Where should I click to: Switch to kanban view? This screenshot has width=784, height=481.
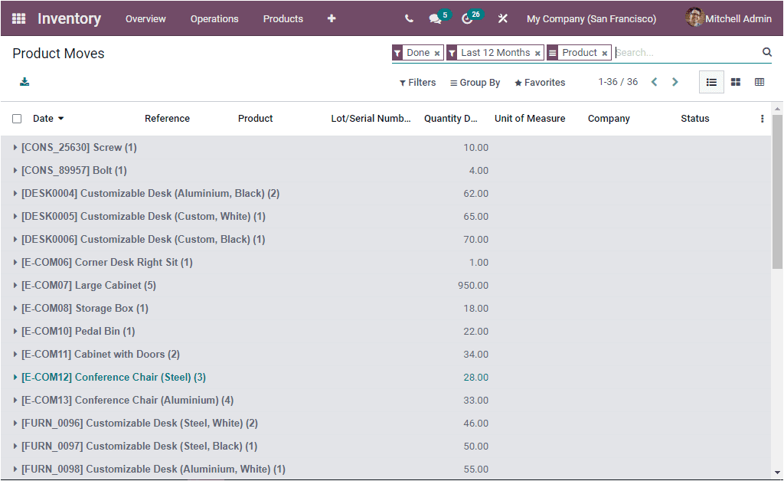point(735,82)
